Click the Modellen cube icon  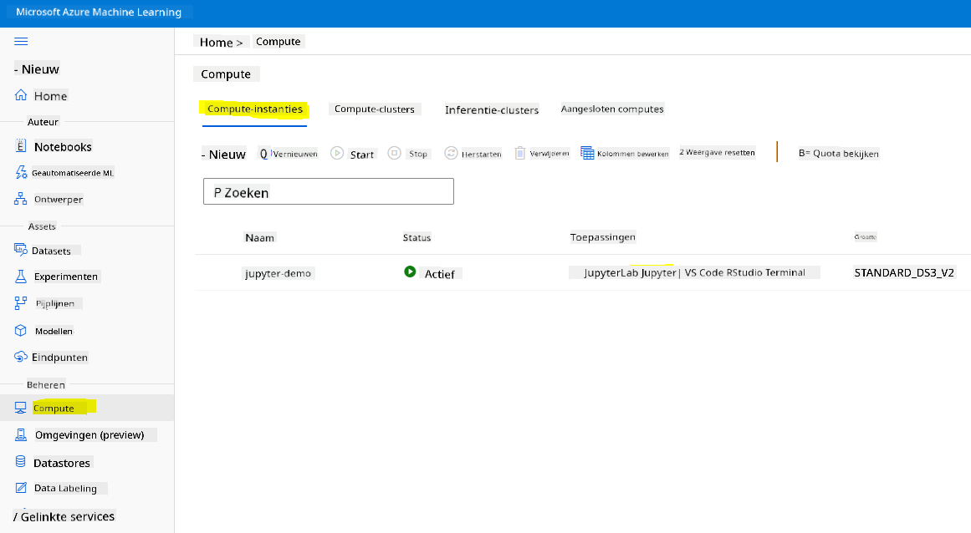coord(20,330)
